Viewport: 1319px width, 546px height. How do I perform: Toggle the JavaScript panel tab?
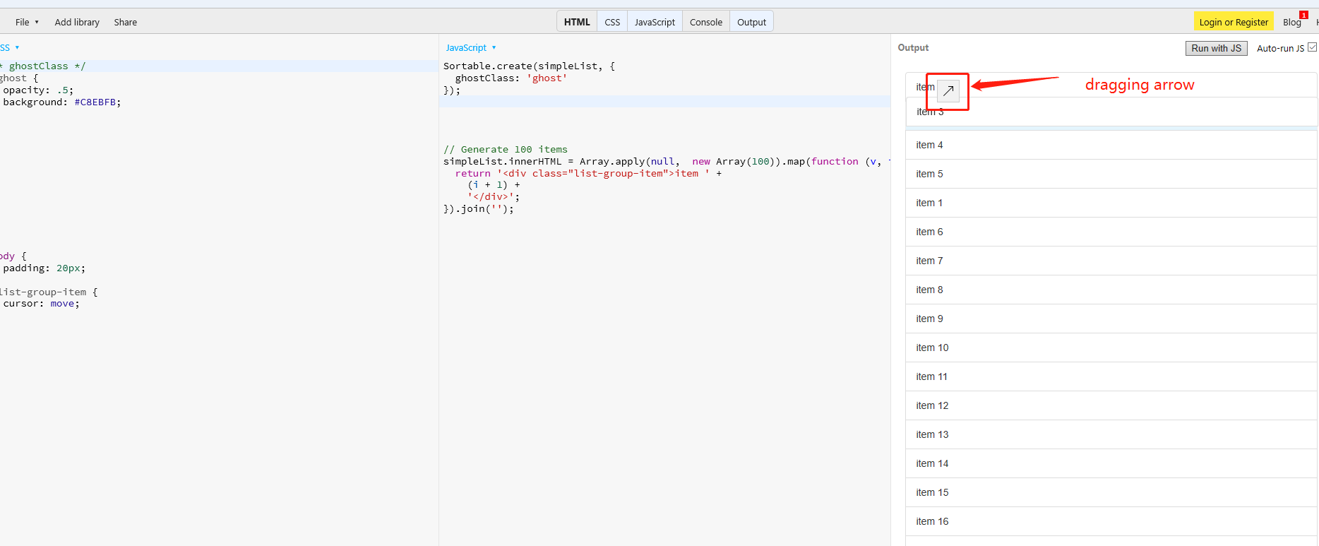click(x=655, y=22)
